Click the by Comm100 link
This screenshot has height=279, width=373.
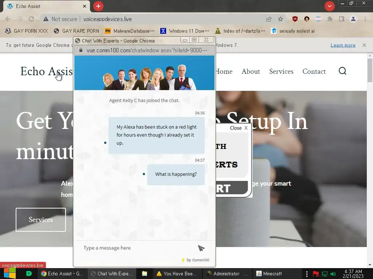pyautogui.click(x=196, y=260)
